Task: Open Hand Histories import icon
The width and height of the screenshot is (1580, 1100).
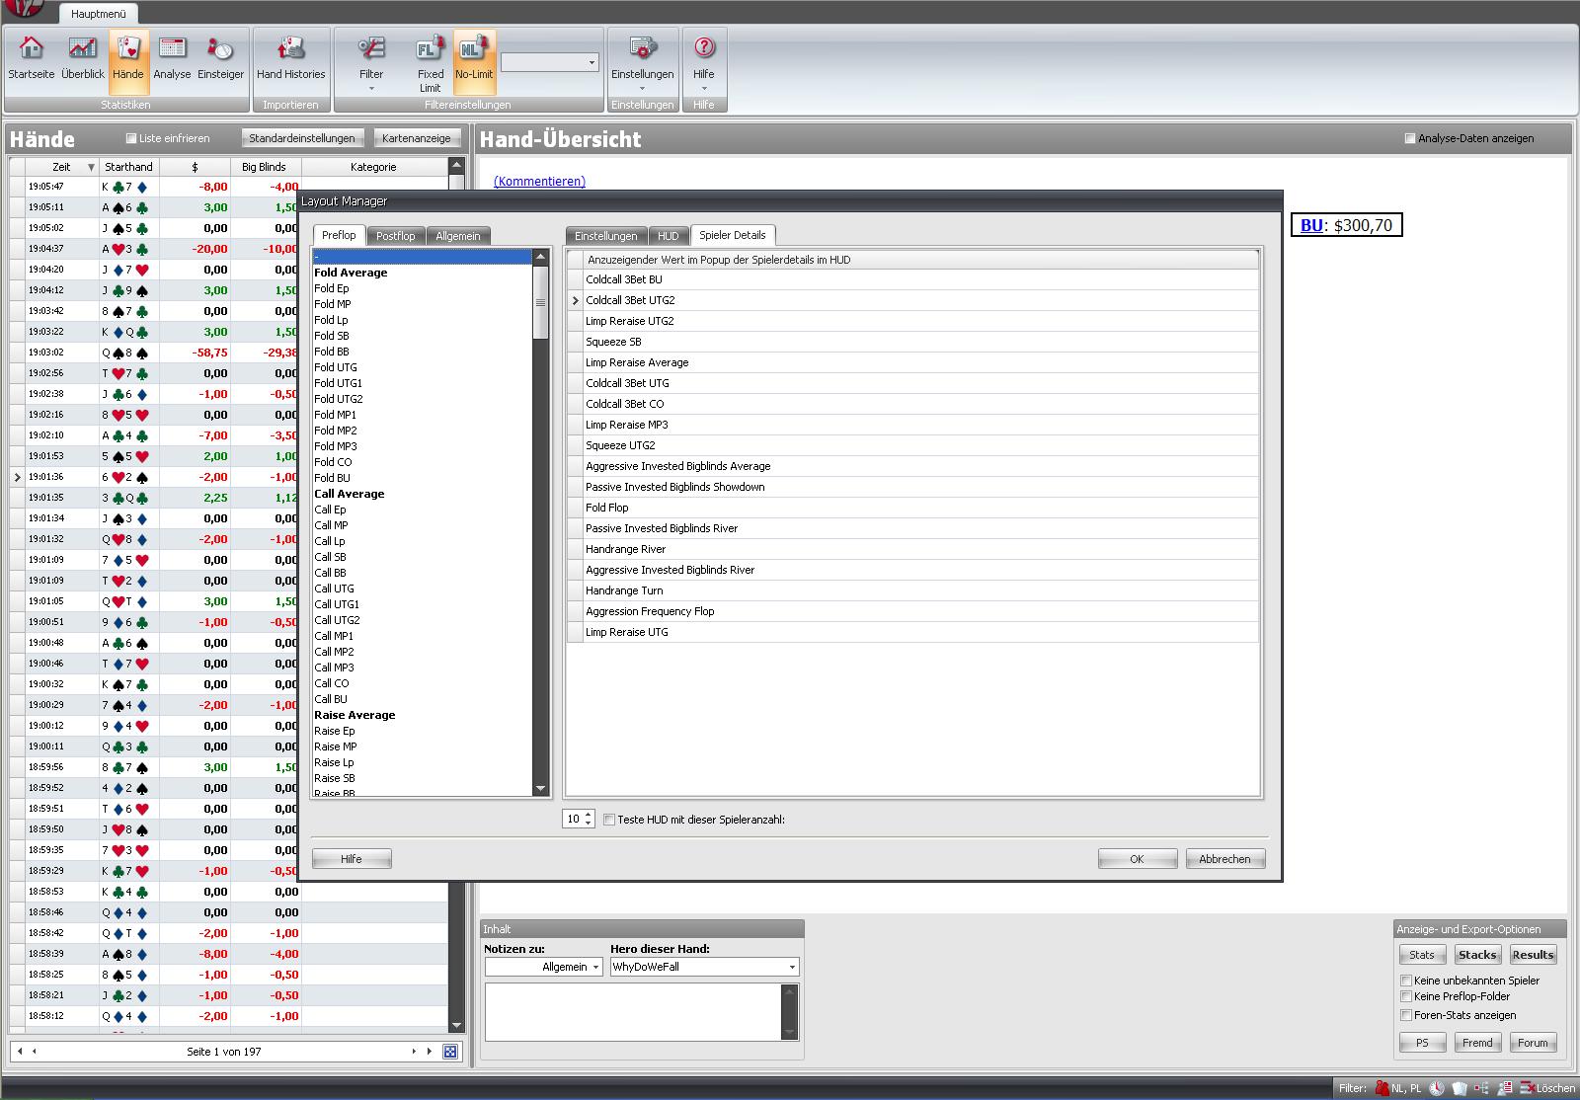Action: click(290, 47)
